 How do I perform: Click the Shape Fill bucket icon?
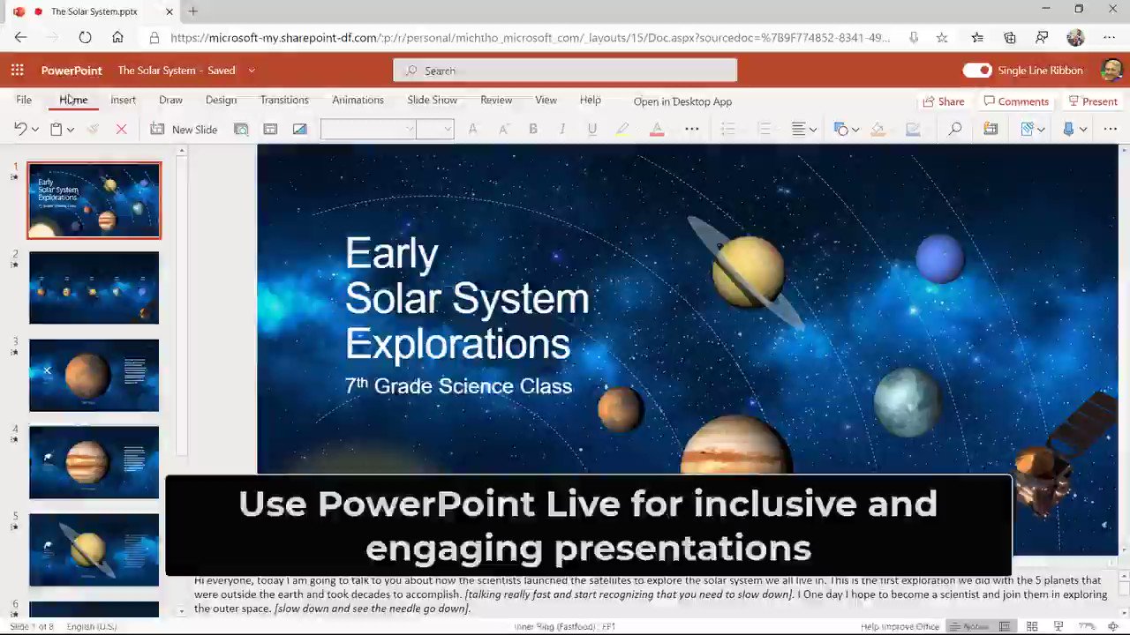coord(878,129)
